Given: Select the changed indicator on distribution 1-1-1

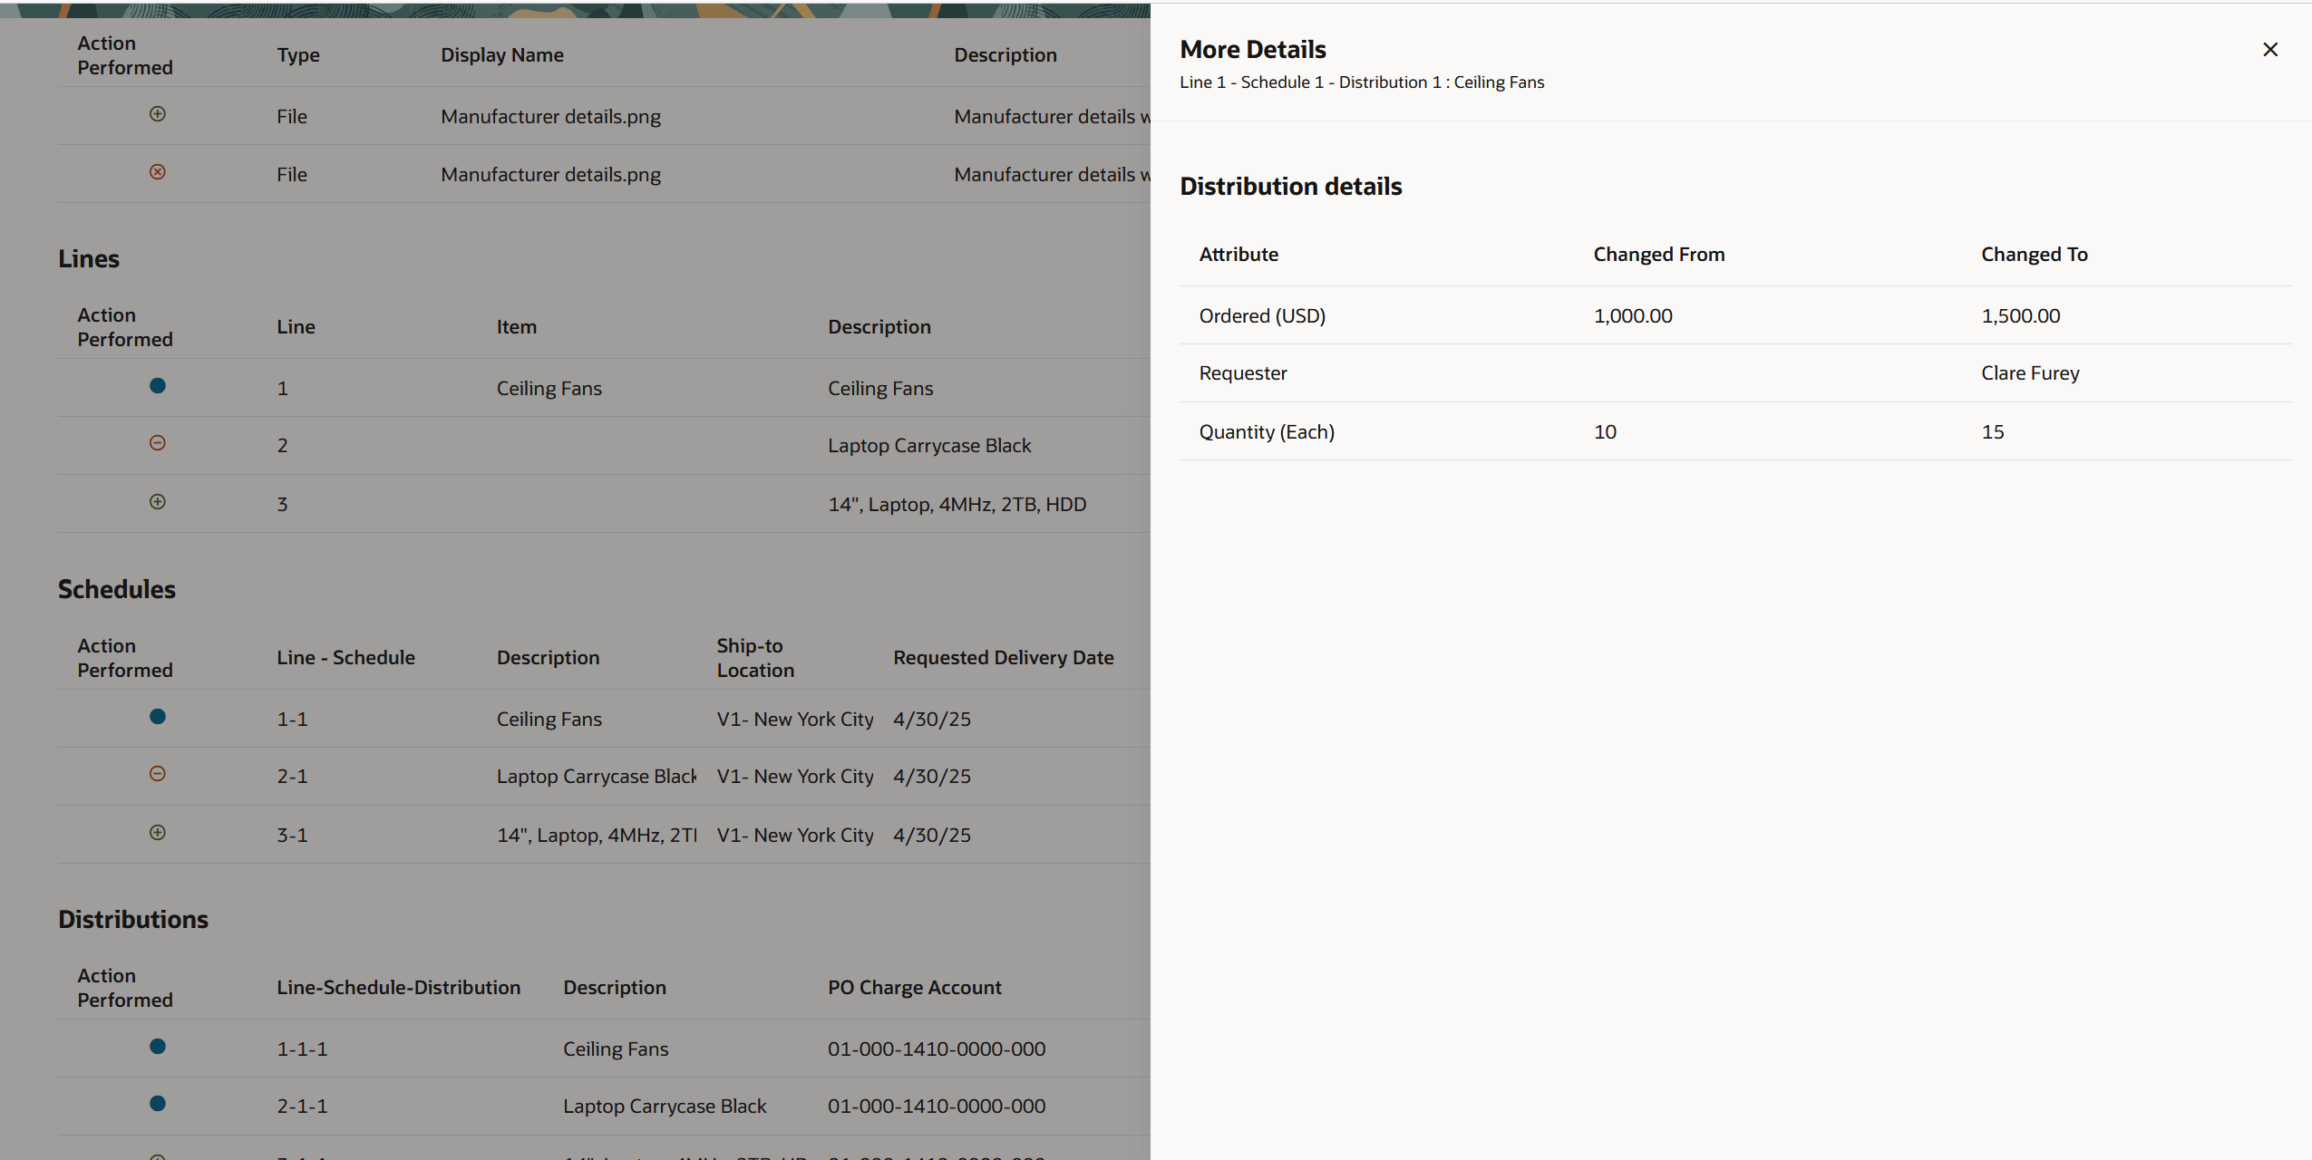Looking at the screenshot, I should point(158,1047).
